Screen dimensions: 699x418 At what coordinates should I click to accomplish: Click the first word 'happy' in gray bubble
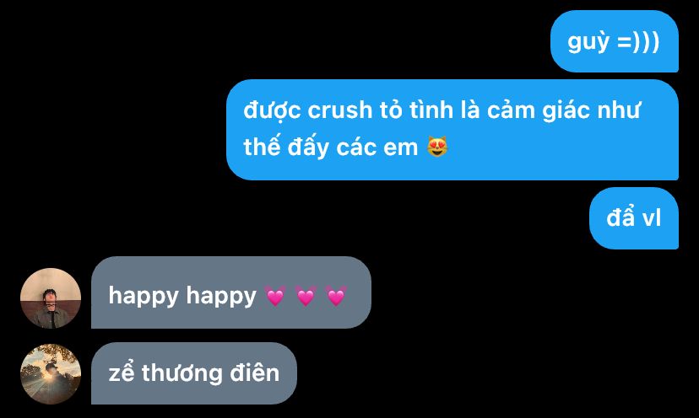point(144,297)
